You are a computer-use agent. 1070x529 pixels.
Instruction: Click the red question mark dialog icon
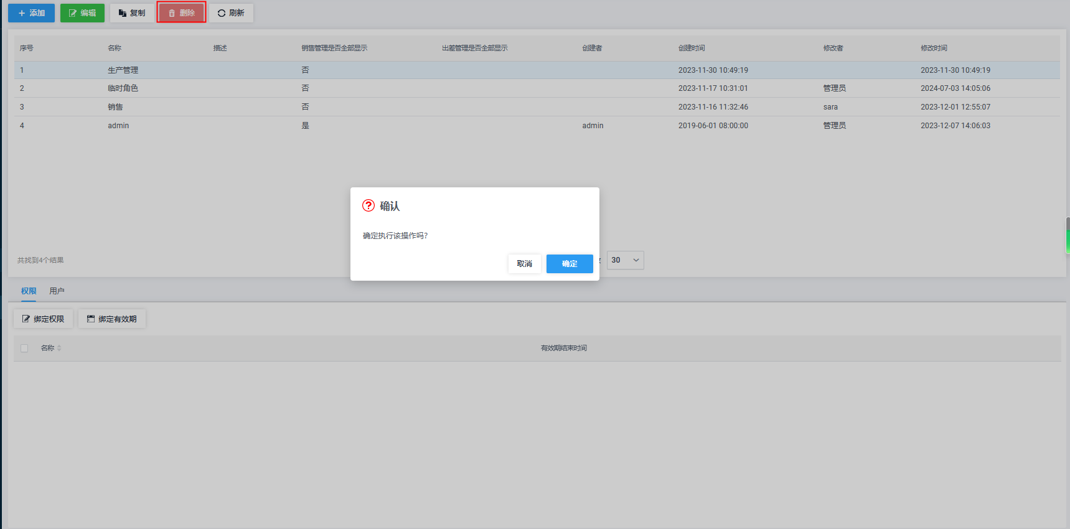[x=368, y=205]
